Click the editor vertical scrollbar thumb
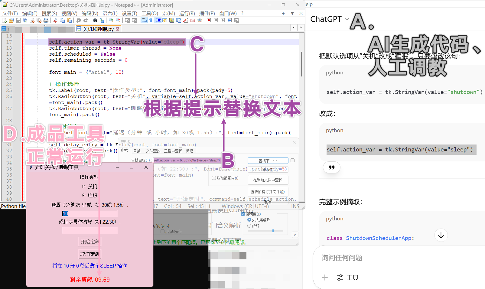 pyautogui.click(x=301, y=64)
